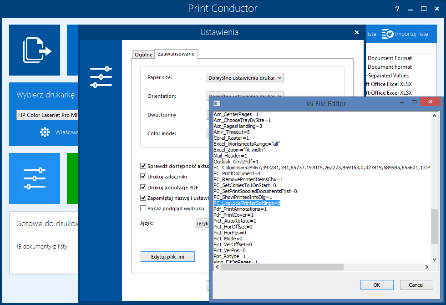Open settings tile with sliders icon
The height and width of the screenshot is (305, 446).
pos(35,178)
